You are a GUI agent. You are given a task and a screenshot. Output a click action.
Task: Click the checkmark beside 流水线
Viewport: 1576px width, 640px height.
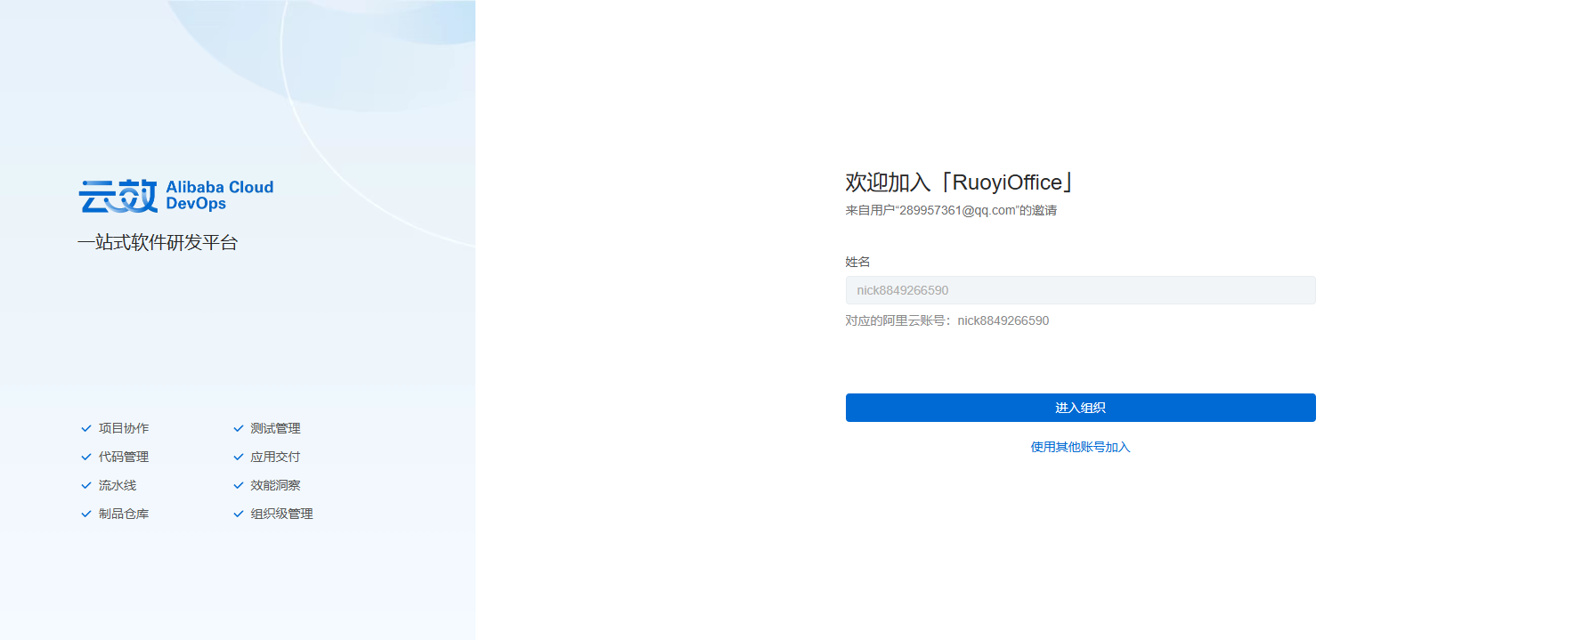pyautogui.click(x=86, y=485)
